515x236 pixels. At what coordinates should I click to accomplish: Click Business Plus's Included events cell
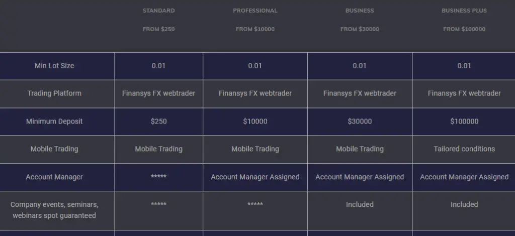point(464,204)
